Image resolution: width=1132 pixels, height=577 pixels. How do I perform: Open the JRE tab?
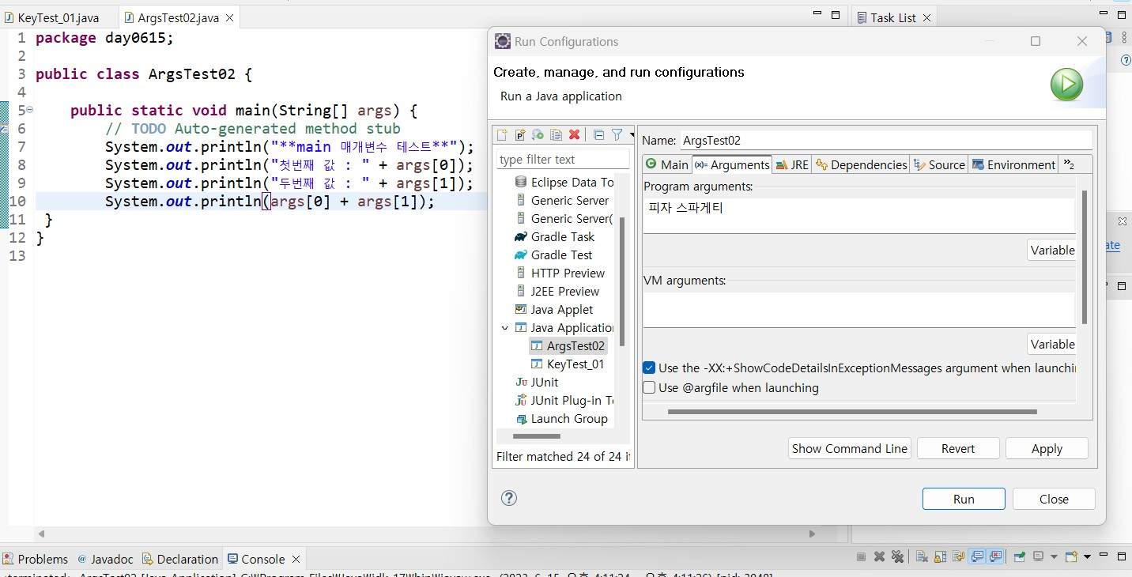(792, 164)
